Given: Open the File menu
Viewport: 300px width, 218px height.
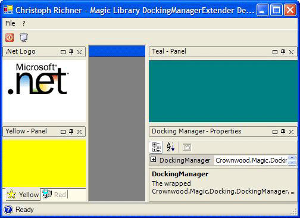Looking at the screenshot, I should coord(10,23).
